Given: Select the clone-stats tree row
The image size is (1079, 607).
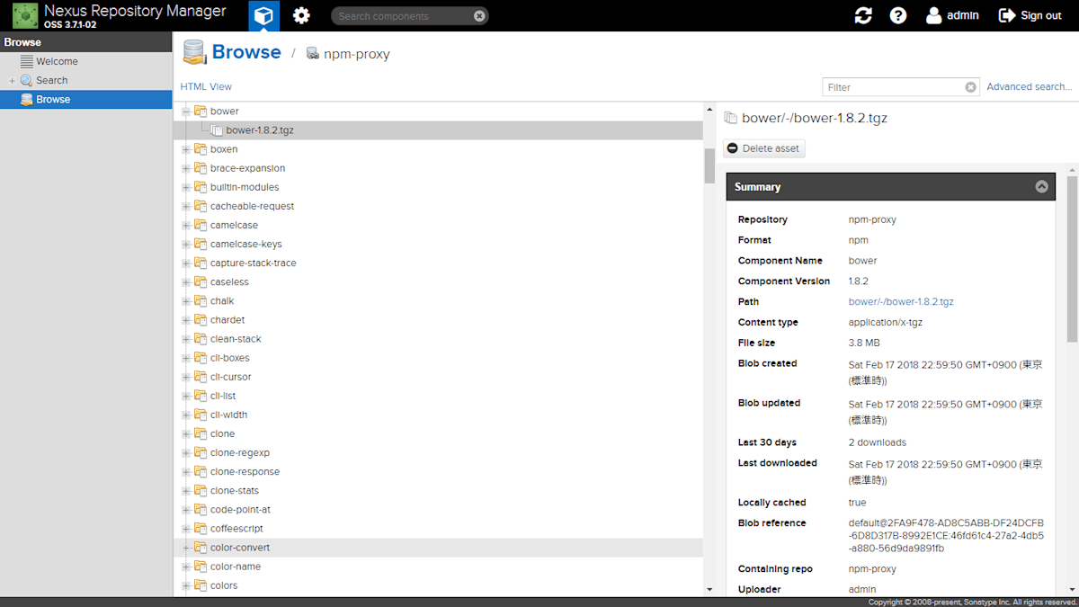Looking at the screenshot, I should (438, 490).
